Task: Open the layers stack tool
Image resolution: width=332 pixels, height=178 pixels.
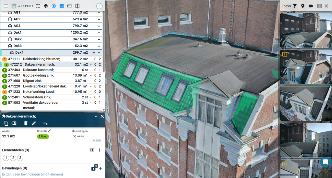Action: tap(46, 6)
